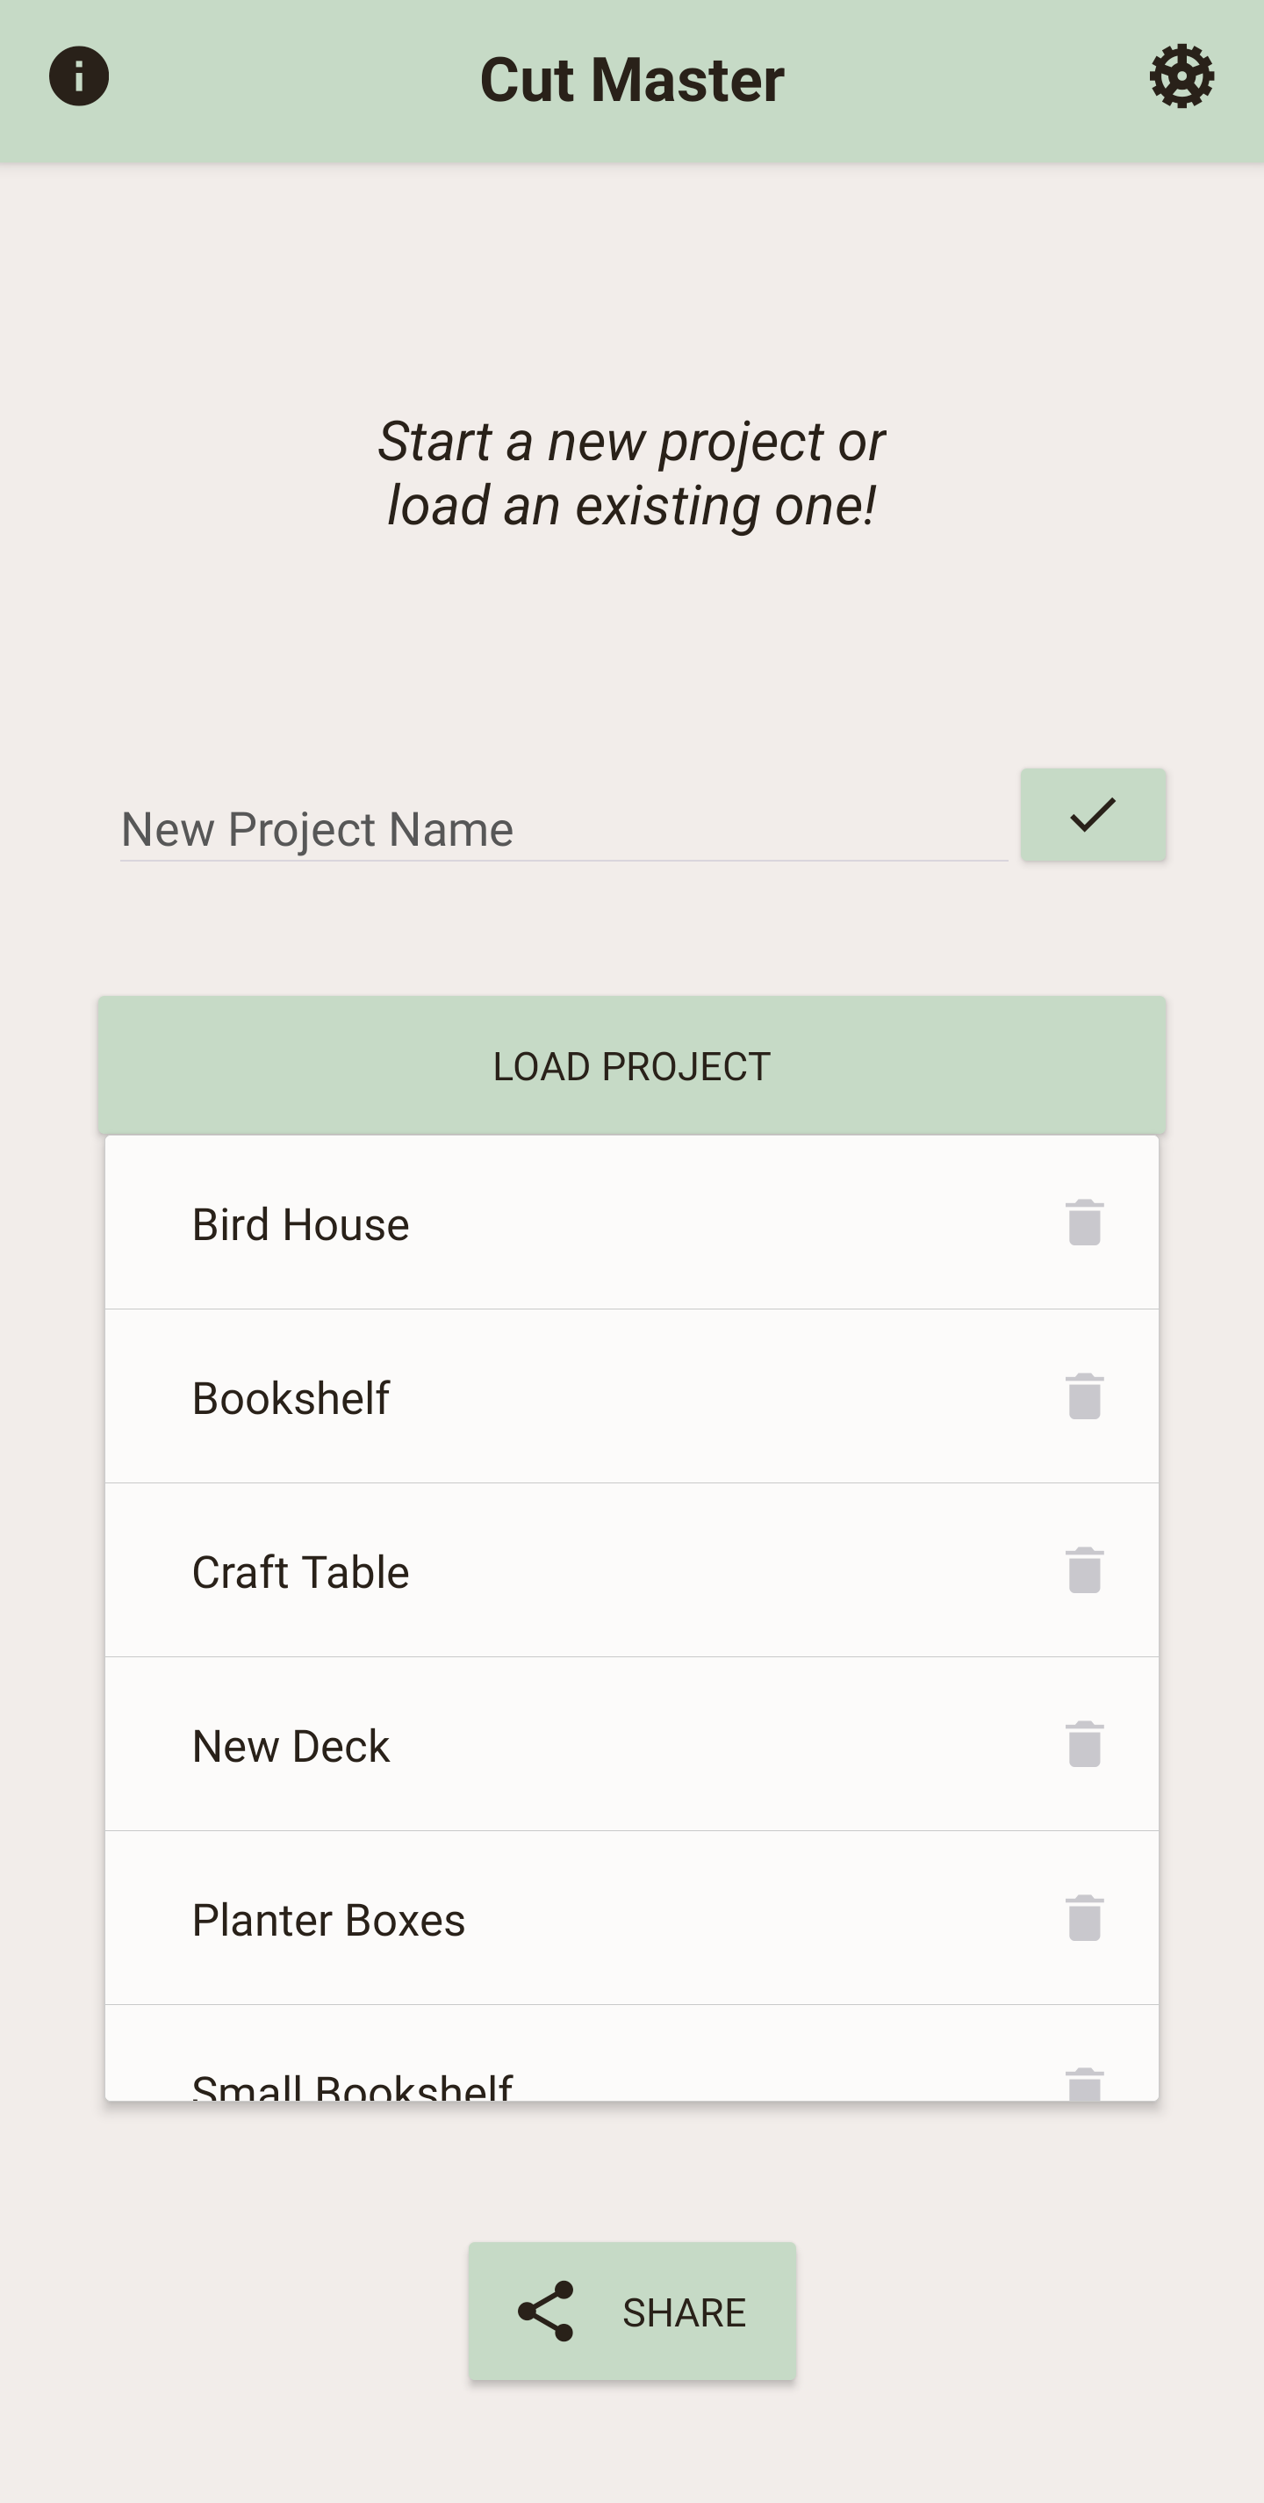Load the Bookshelf project
Viewport: 1264px width, 2503px height.
(x=632, y=1396)
